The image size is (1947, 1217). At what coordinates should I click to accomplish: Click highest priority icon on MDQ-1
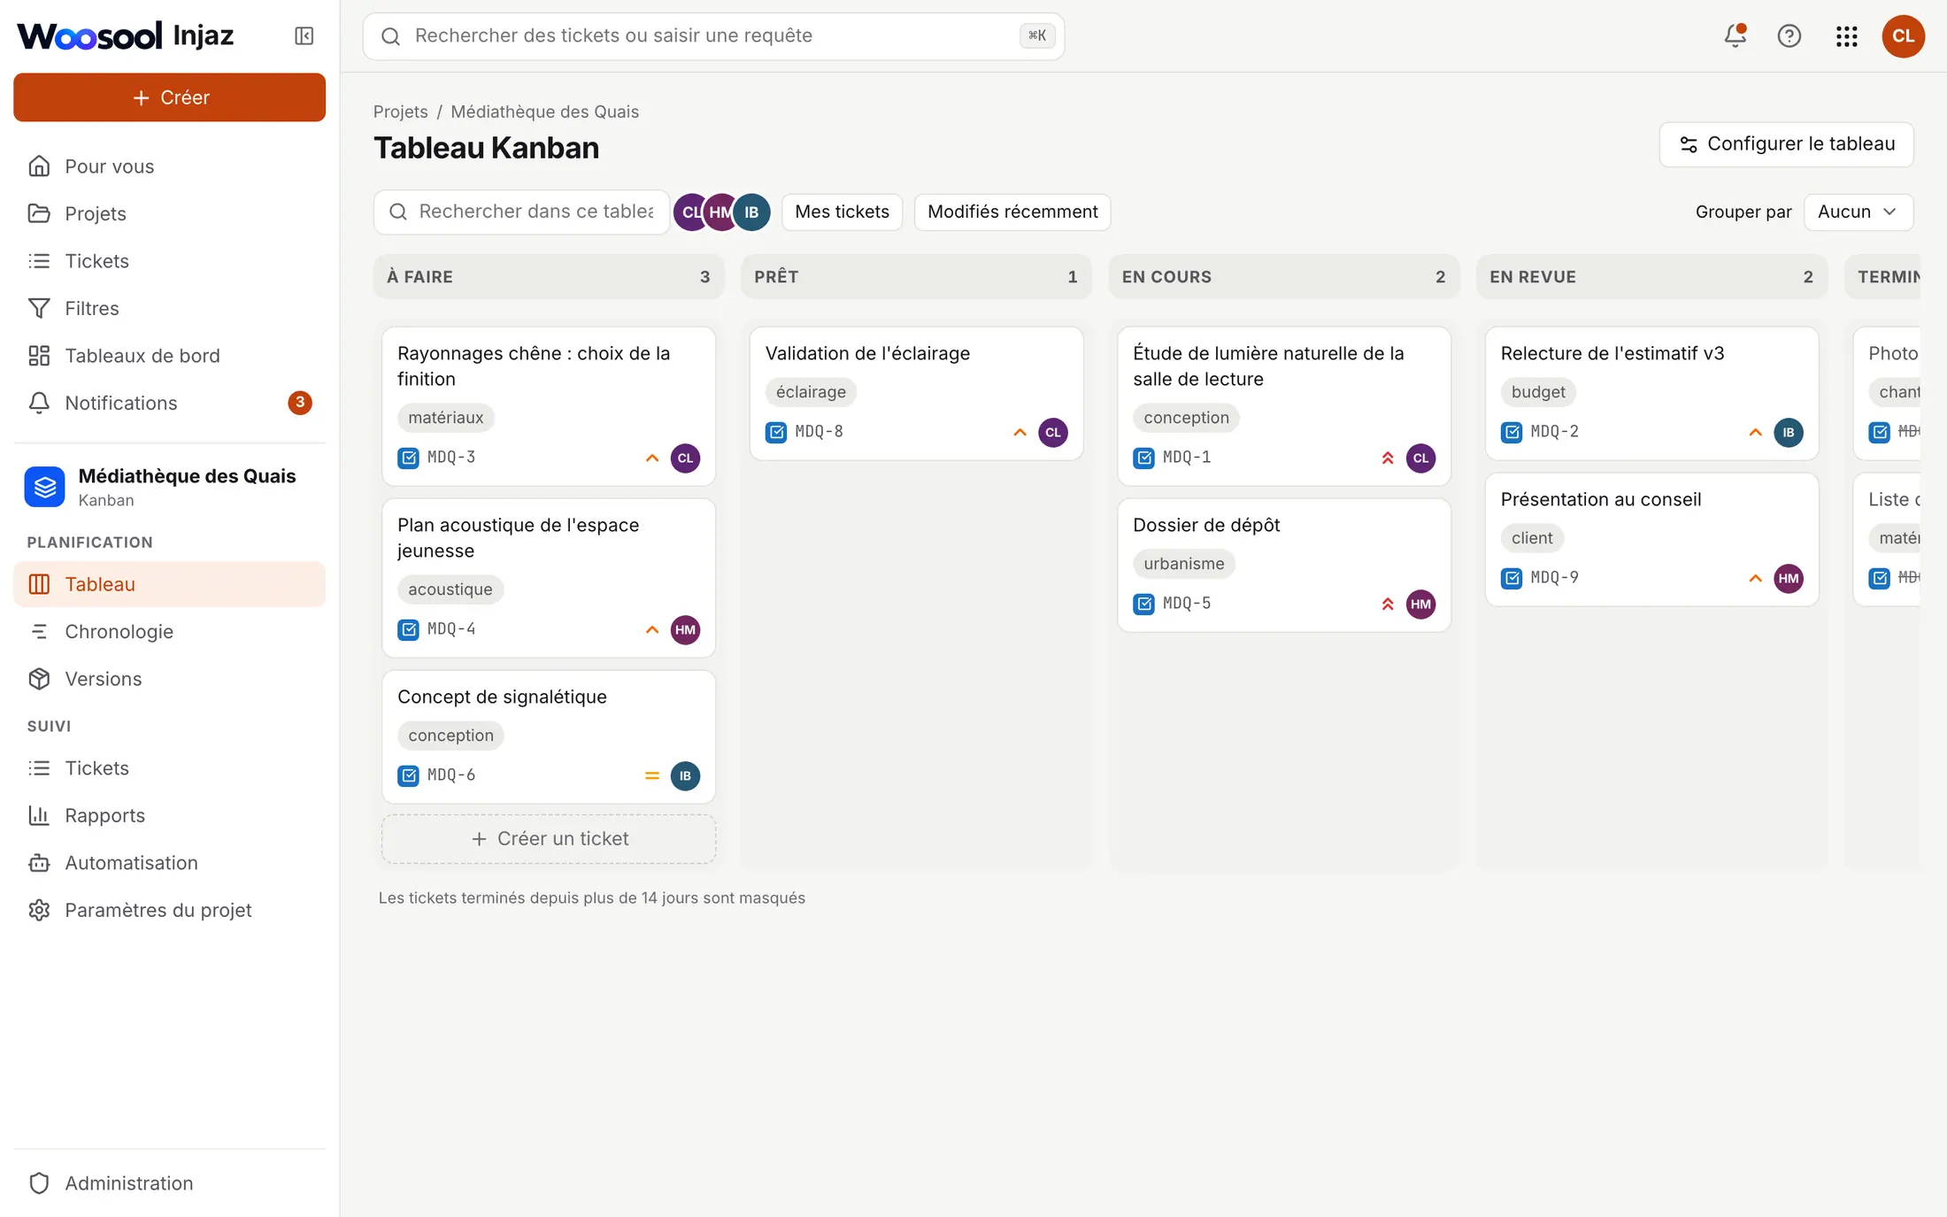click(1388, 458)
